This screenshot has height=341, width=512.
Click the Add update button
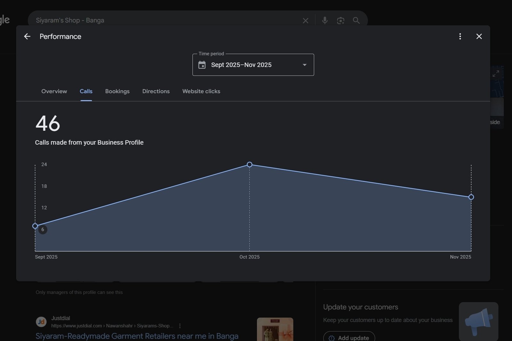click(349, 337)
